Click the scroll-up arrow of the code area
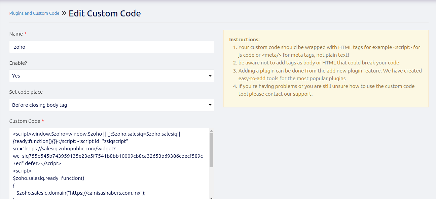The image size is (436, 199). click(x=211, y=131)
